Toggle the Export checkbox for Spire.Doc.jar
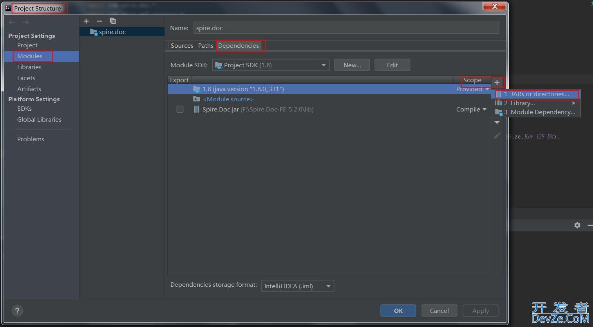Screen dimensions: 593x327 180,110
